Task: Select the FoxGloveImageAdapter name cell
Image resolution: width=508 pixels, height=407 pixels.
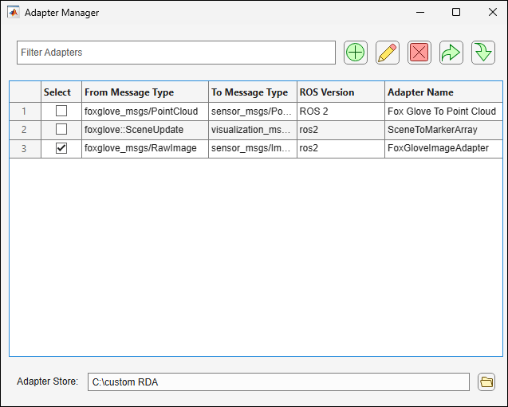Action: click(x=443, y=148)
